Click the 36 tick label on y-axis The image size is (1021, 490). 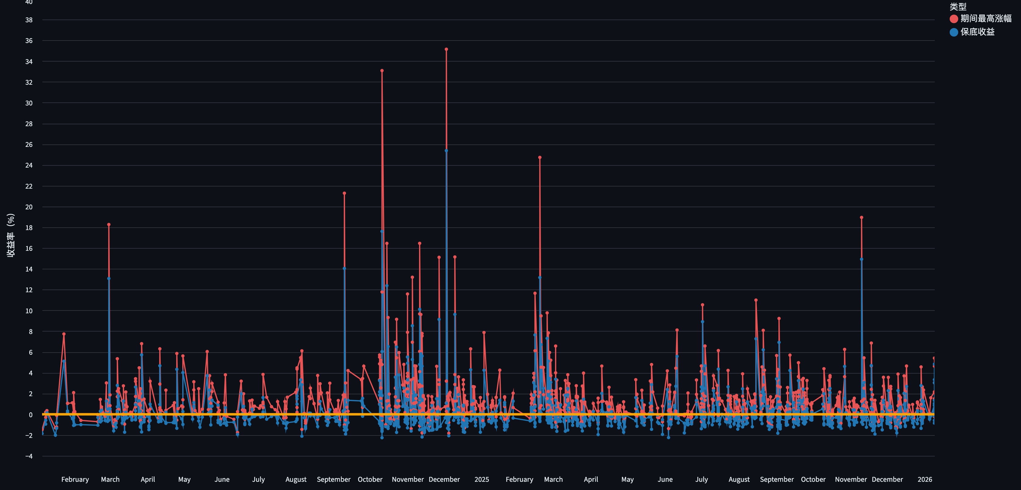[29, 41]
